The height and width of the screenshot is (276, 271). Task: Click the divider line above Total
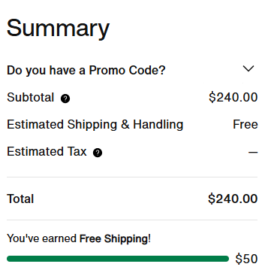tap(132, 177)
